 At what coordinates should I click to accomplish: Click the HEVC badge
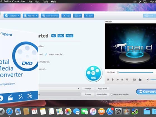(69, 36)
